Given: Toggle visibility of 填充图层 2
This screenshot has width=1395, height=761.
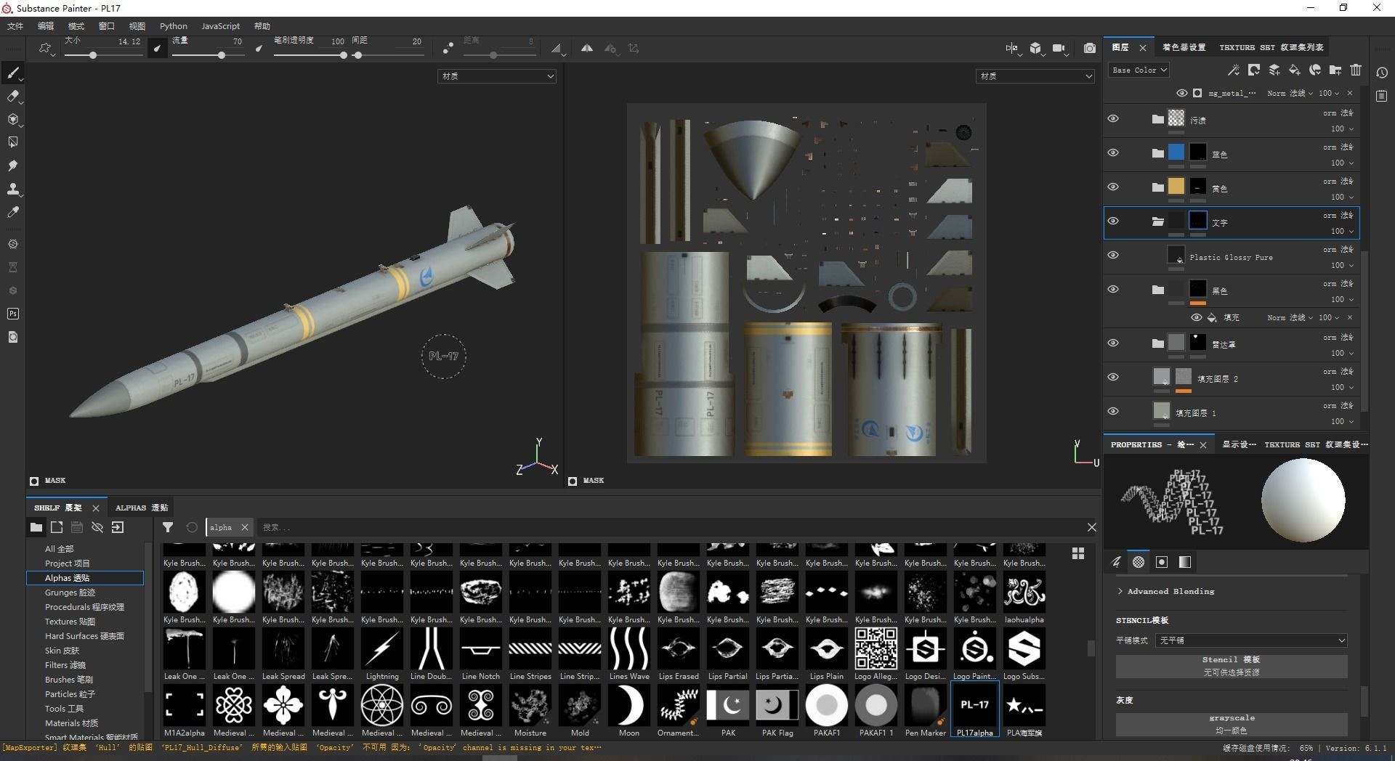Looking at the screenshot, I should 1112,378.
